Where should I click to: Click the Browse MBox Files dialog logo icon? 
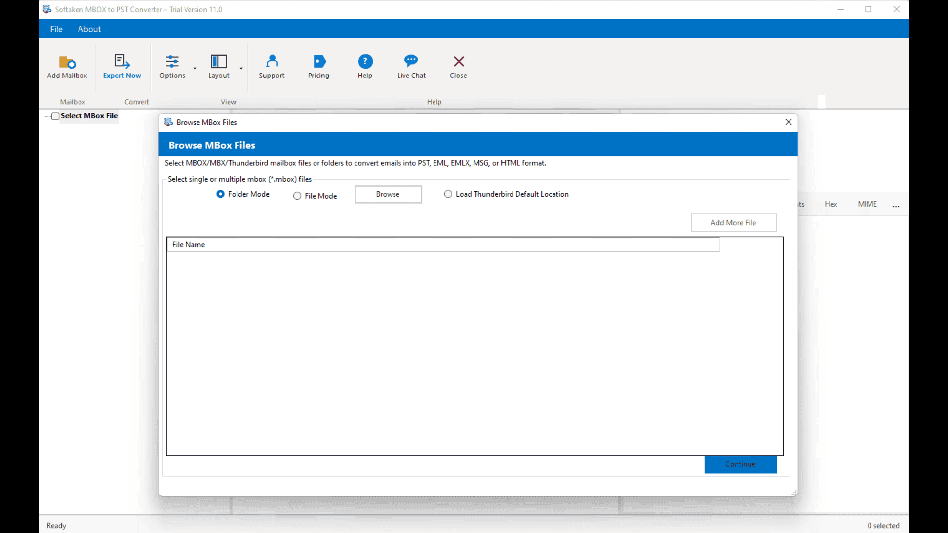(x=168, y=122)
